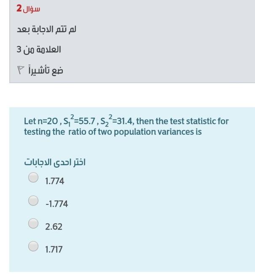Screen dimensions: 255x274
Task: Click the 1.717 answer label text
Action: 54,250
